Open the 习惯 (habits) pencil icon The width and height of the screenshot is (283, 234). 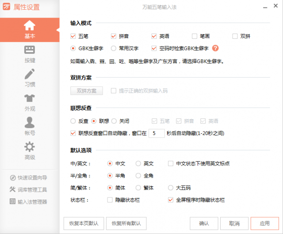point(30,74)
